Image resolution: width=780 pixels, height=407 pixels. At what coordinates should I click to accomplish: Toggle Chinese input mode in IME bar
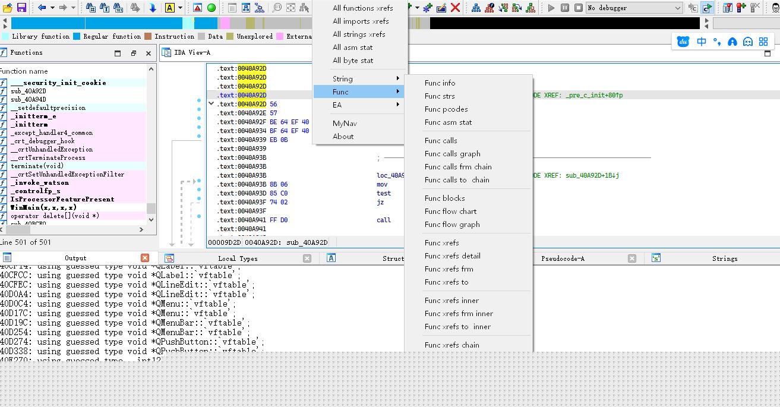click(x=702, y=42)
